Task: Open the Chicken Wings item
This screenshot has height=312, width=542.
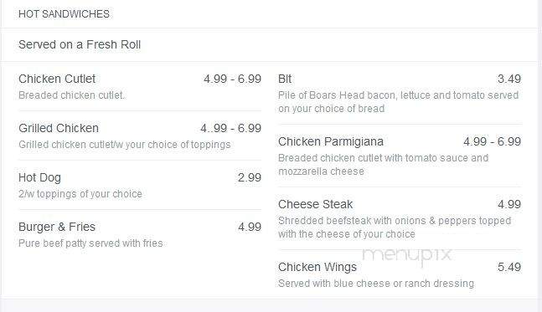Action: tap(317, 268)
